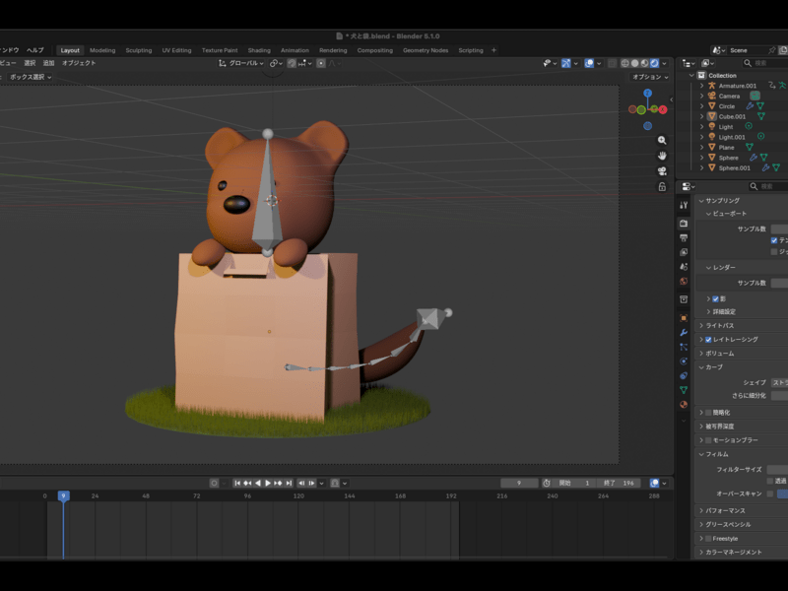Click the オプション button in viewport header

648,77
